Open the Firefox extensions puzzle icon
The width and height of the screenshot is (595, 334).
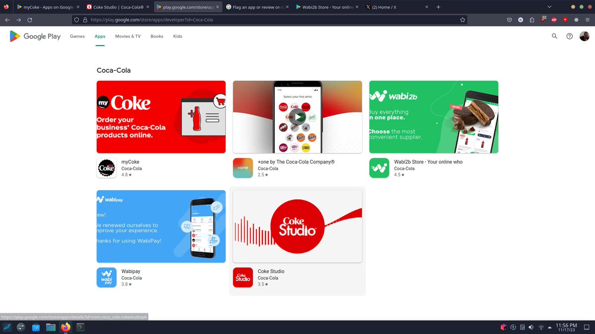pos(532,20)
